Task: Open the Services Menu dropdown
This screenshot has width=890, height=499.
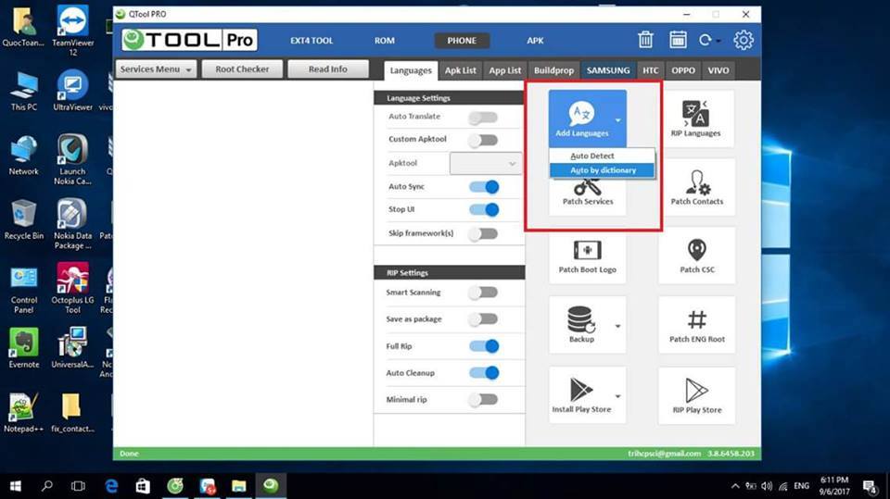Action: [x=156, y=69]
